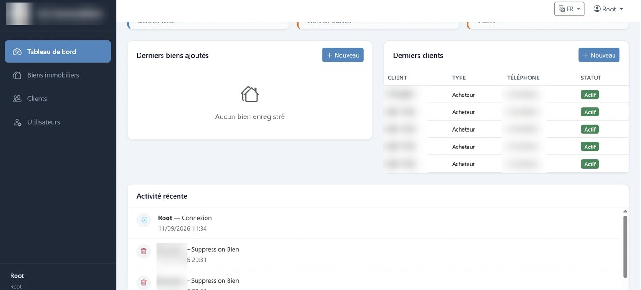Open Tableau de bord in sidebar
Viewport: 641px width, 290px height.
tap(58, 51)
